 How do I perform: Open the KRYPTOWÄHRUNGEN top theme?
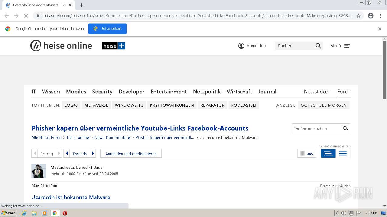click(172, 105)
